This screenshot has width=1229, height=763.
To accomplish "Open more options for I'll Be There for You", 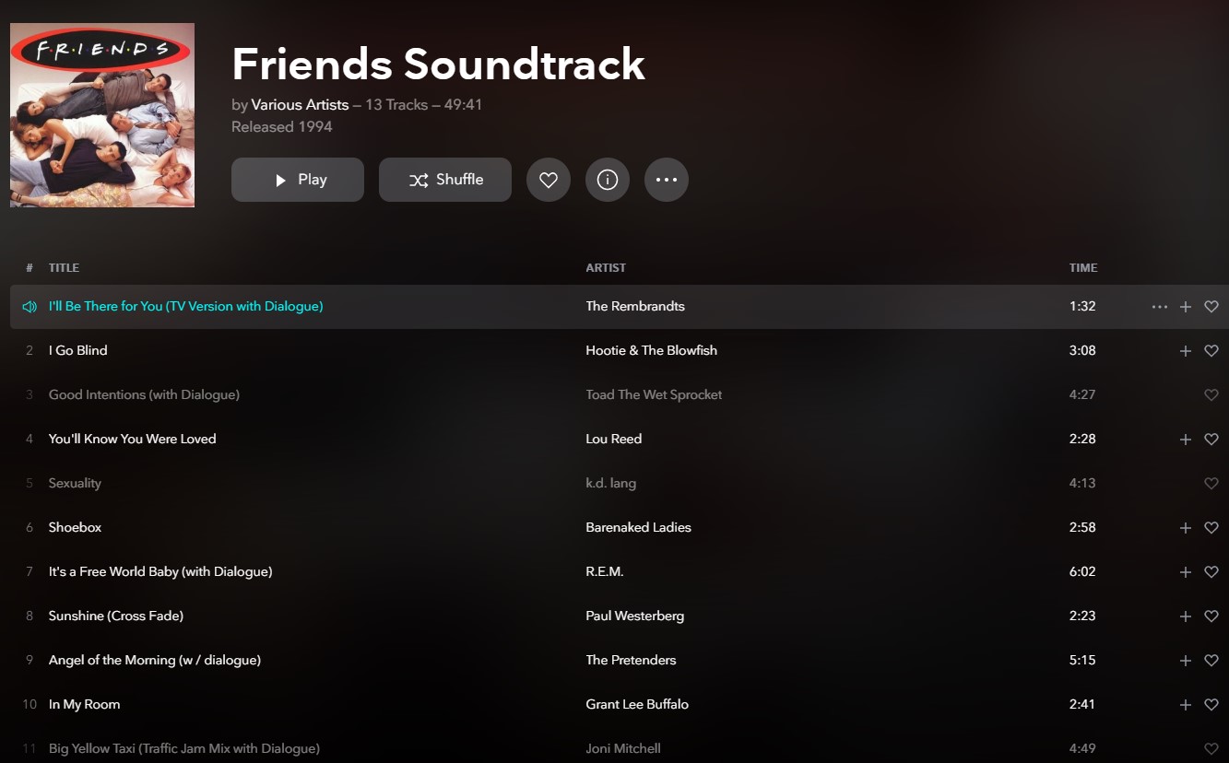I will click(x=1160, y=307).
